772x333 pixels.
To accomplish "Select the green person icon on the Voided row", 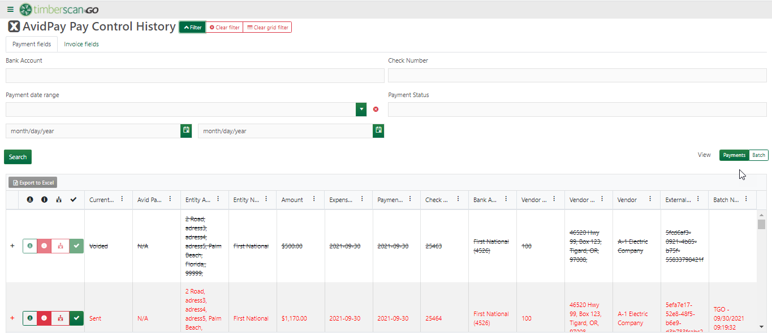I will click(29, 246).
